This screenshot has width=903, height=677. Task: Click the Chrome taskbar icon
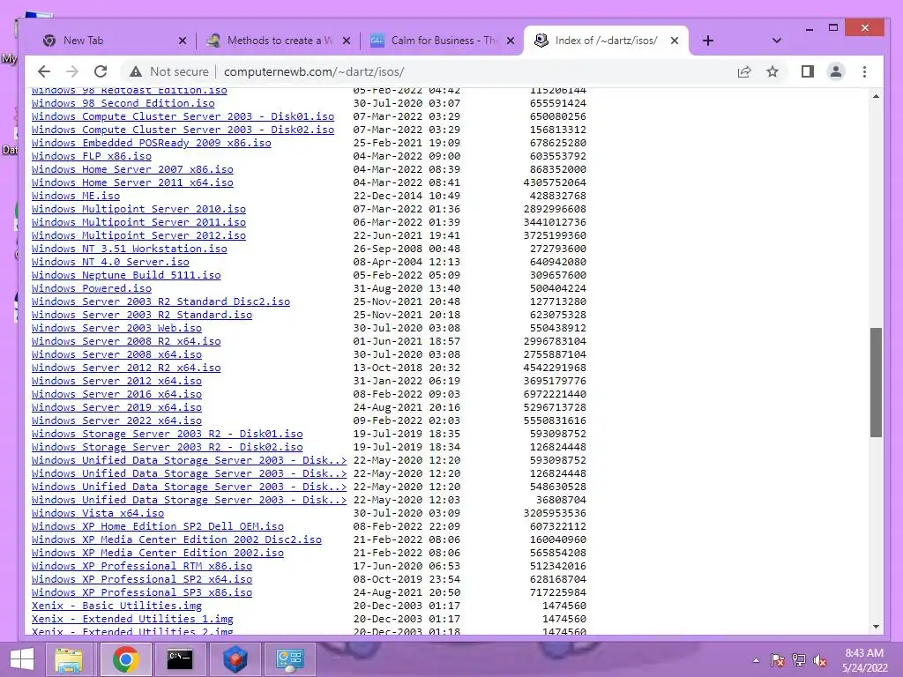pos(126,659)
